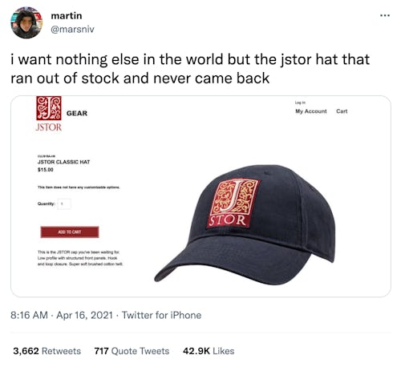Open martin's profile avatar
The width and height of the screenshot is (401, 367).
click(26, 22)
